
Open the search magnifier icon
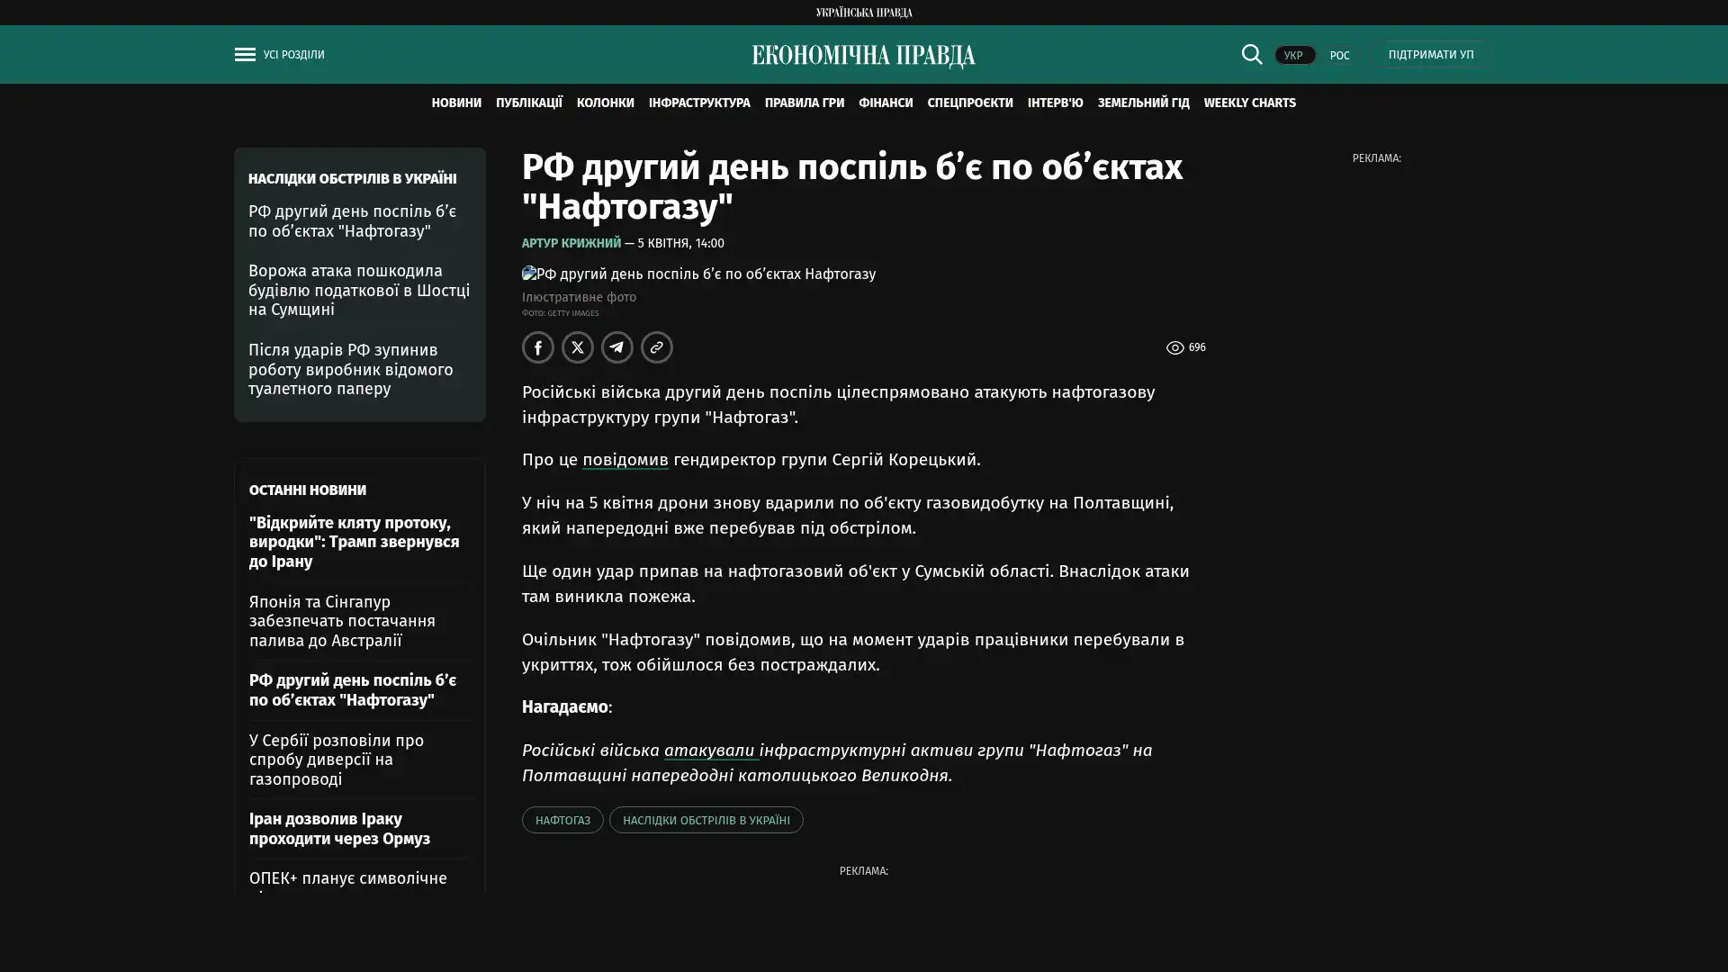[x=1251, y=54]
